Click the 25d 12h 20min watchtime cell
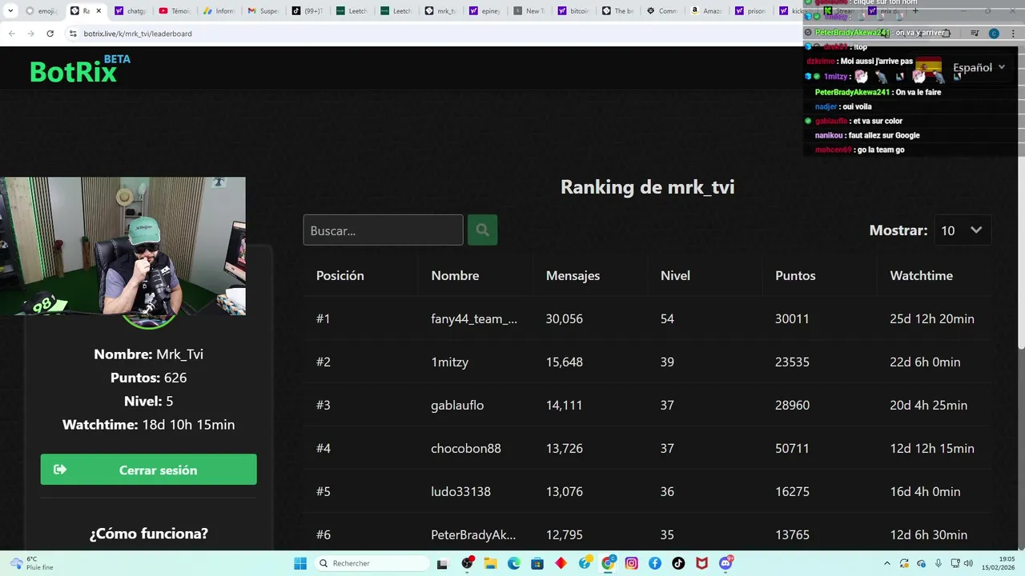1025x576 pixels. click(932, 318)
